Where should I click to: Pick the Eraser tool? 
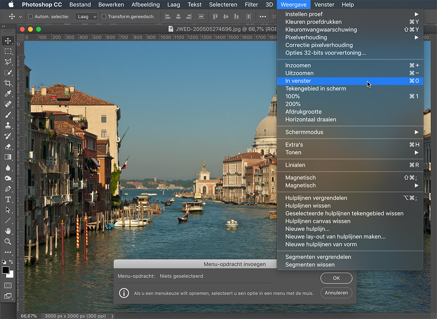pyautogui.click(x=8, y=146)
